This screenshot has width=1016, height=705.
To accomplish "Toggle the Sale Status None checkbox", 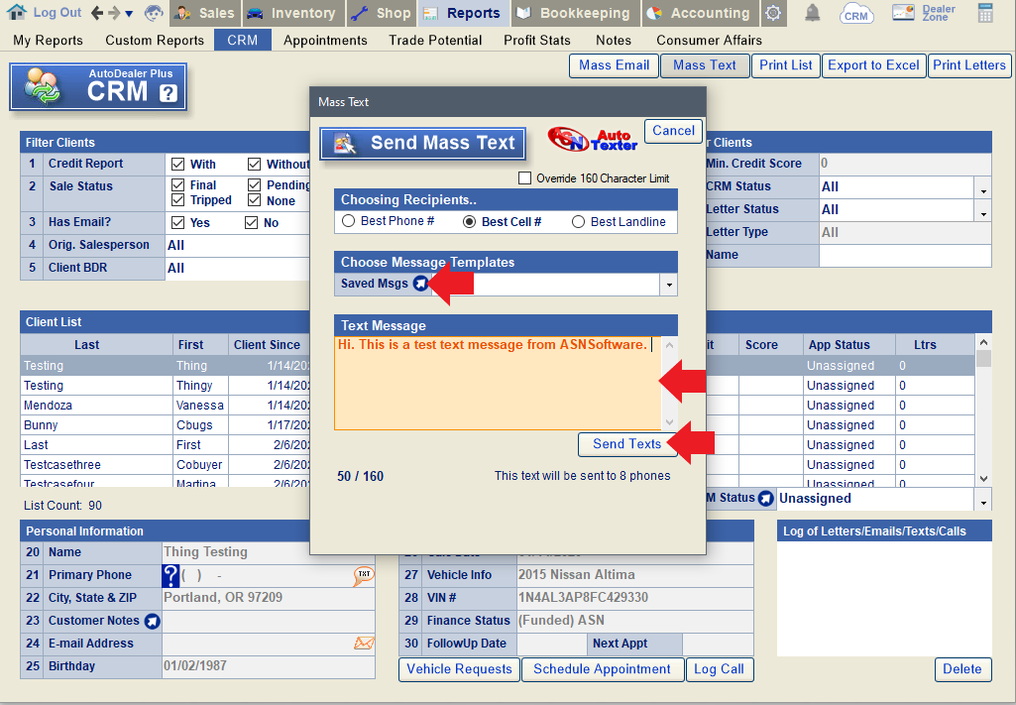I will pyautogui.click(x=254, y=200).
